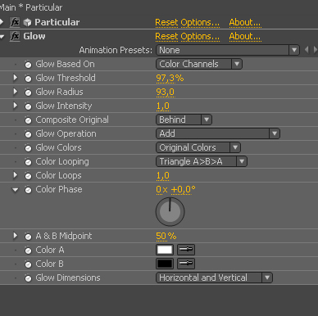The height and width of the screenshot is (316, 318).
Task: Collapse the Glow effect properties
Action: click(2, 36)
